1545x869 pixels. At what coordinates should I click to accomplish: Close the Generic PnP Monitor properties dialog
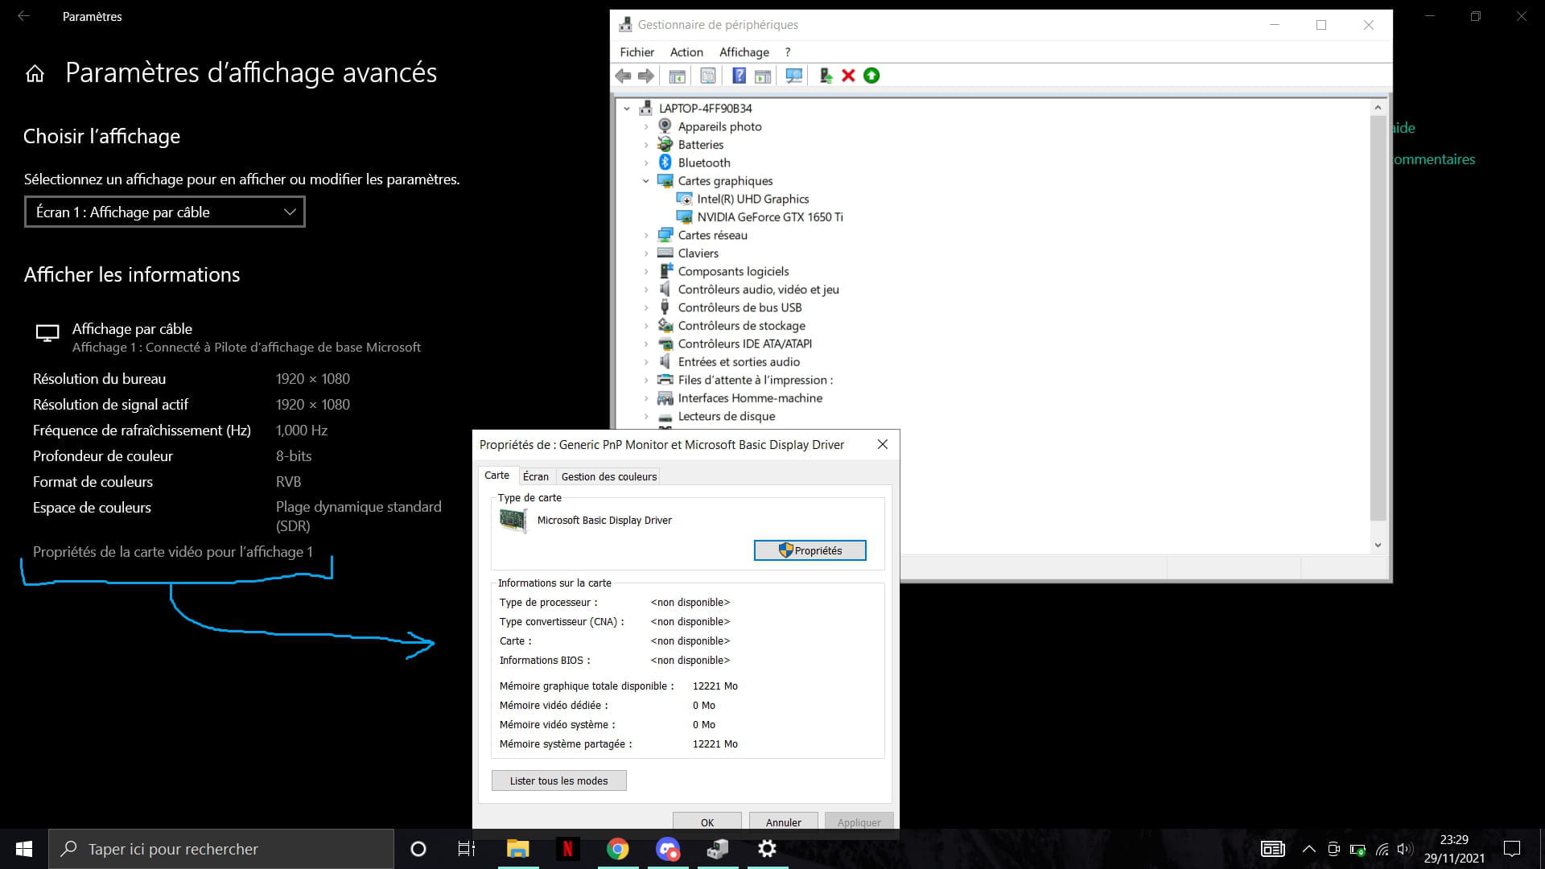(882, 444)
